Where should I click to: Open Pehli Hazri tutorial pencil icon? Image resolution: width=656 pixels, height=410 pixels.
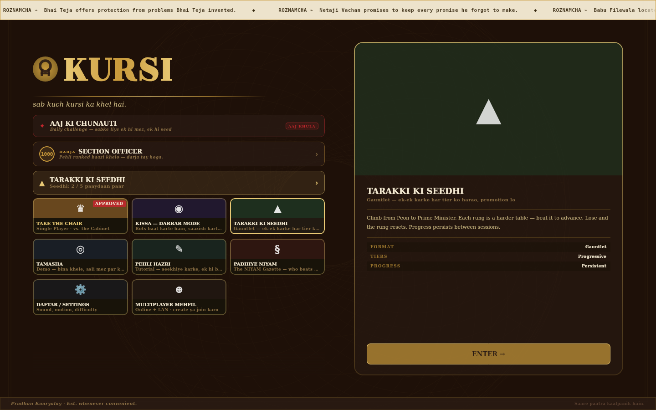pyautogui.click(x=179, y=249)
